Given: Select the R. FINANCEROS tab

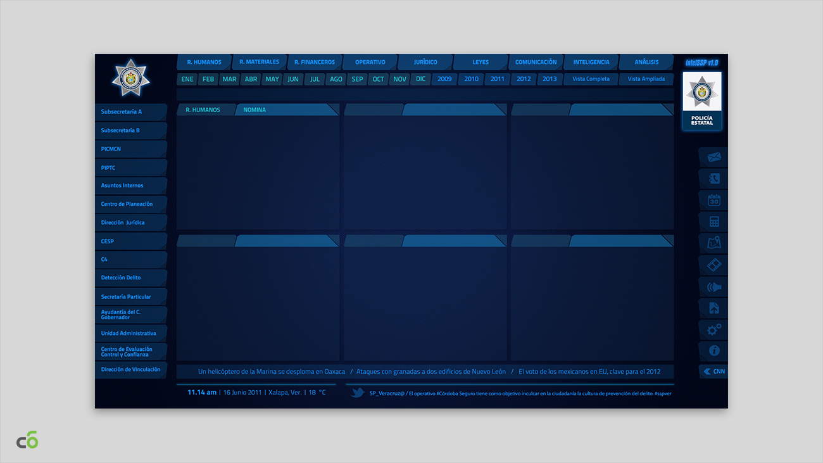Looking at the screenshot, I should [x=314, y=62].
